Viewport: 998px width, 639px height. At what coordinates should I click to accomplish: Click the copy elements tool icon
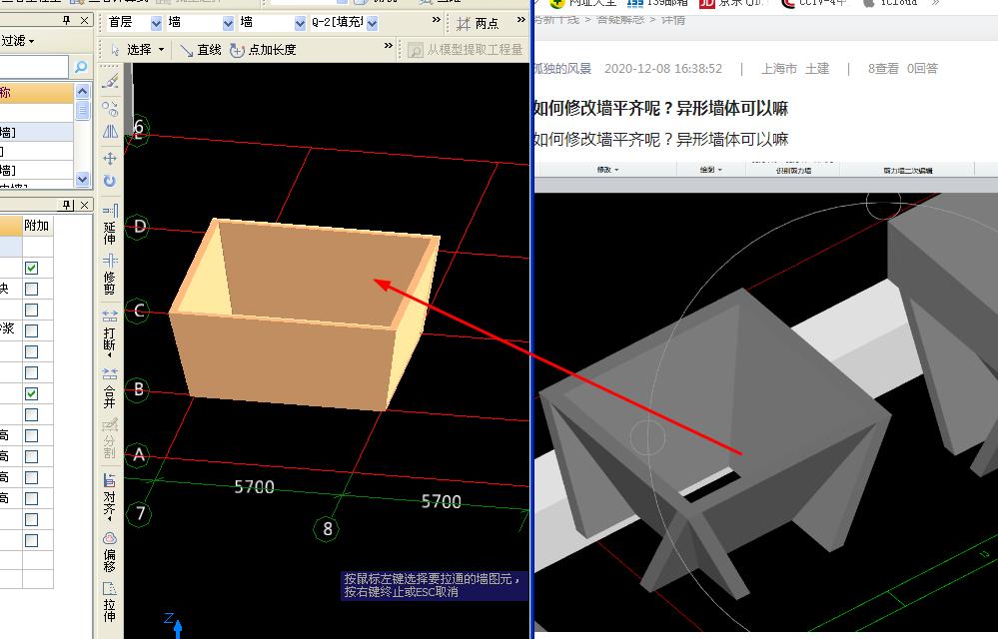[x=110, y=108]
